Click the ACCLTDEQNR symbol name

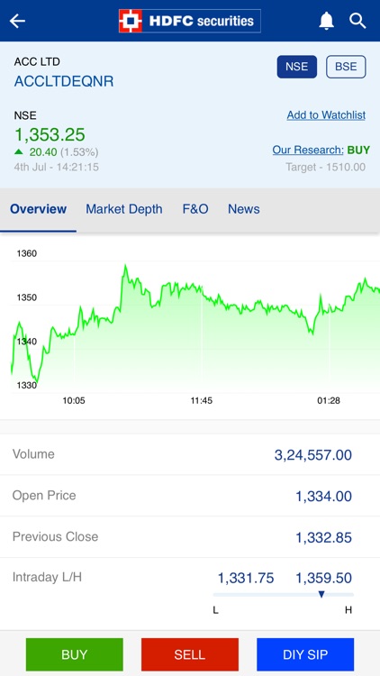tap(64, 81)
